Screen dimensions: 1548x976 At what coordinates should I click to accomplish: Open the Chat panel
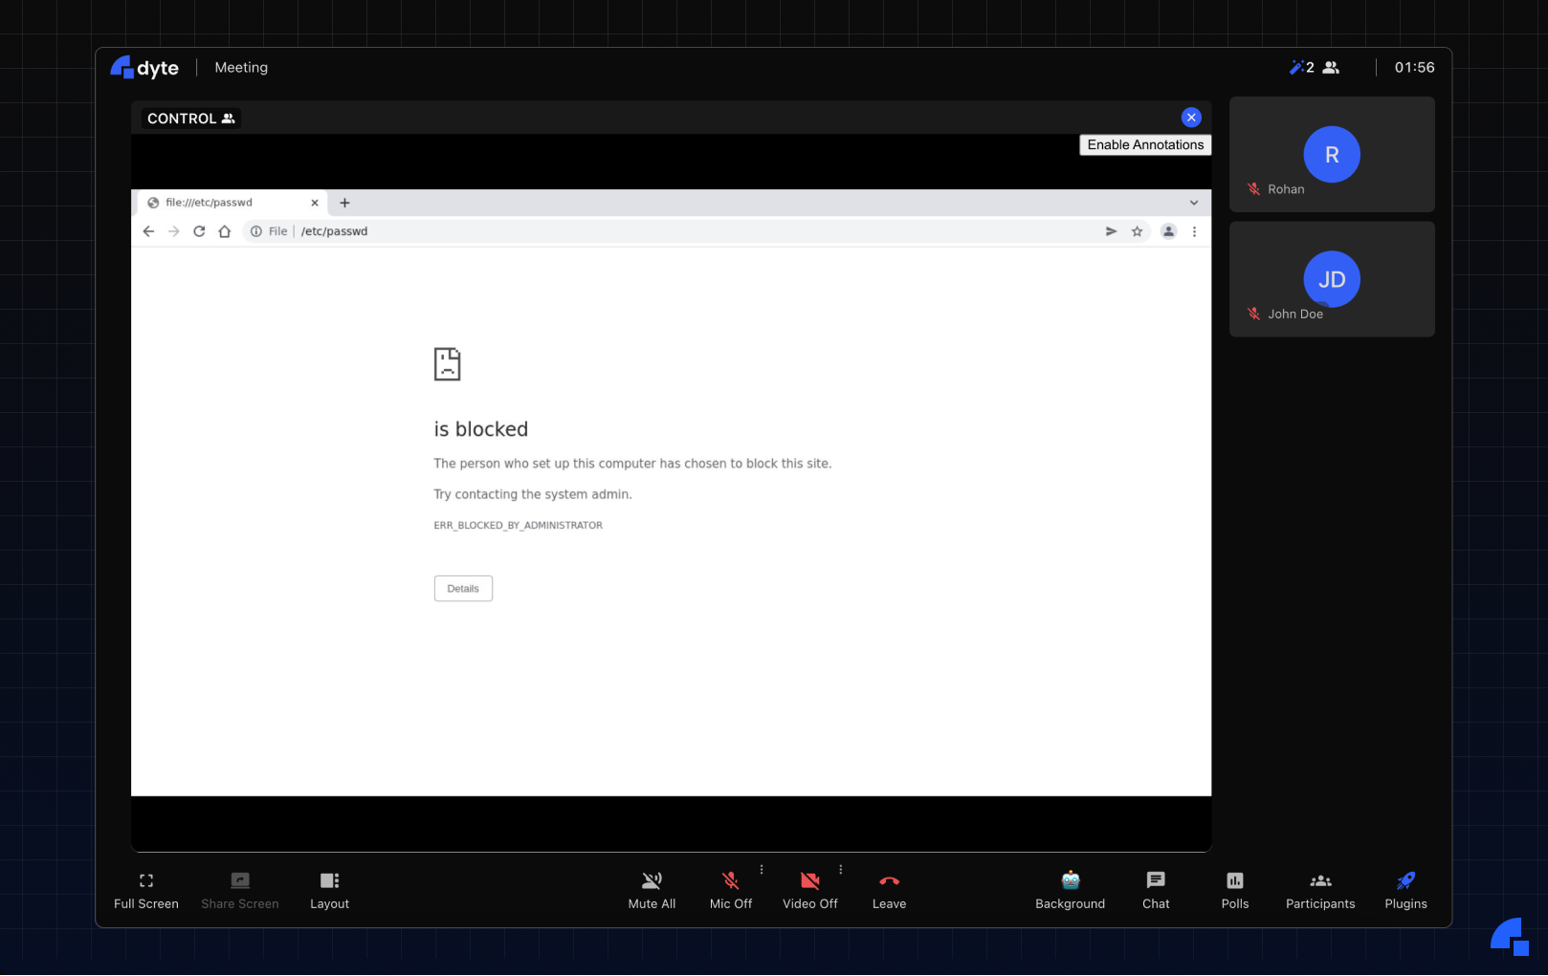(1156, 890)
